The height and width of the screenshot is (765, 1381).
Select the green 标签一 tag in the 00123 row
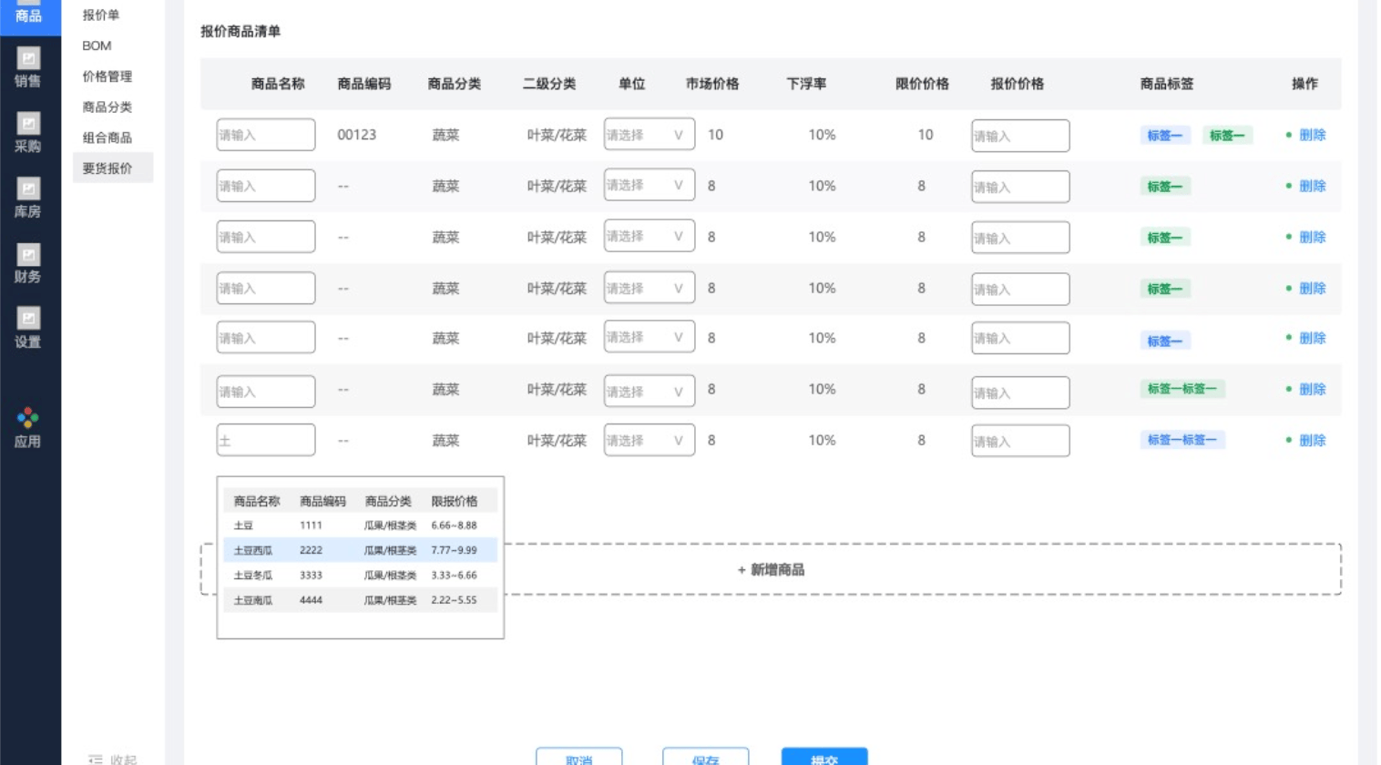tap(1227, 136)
